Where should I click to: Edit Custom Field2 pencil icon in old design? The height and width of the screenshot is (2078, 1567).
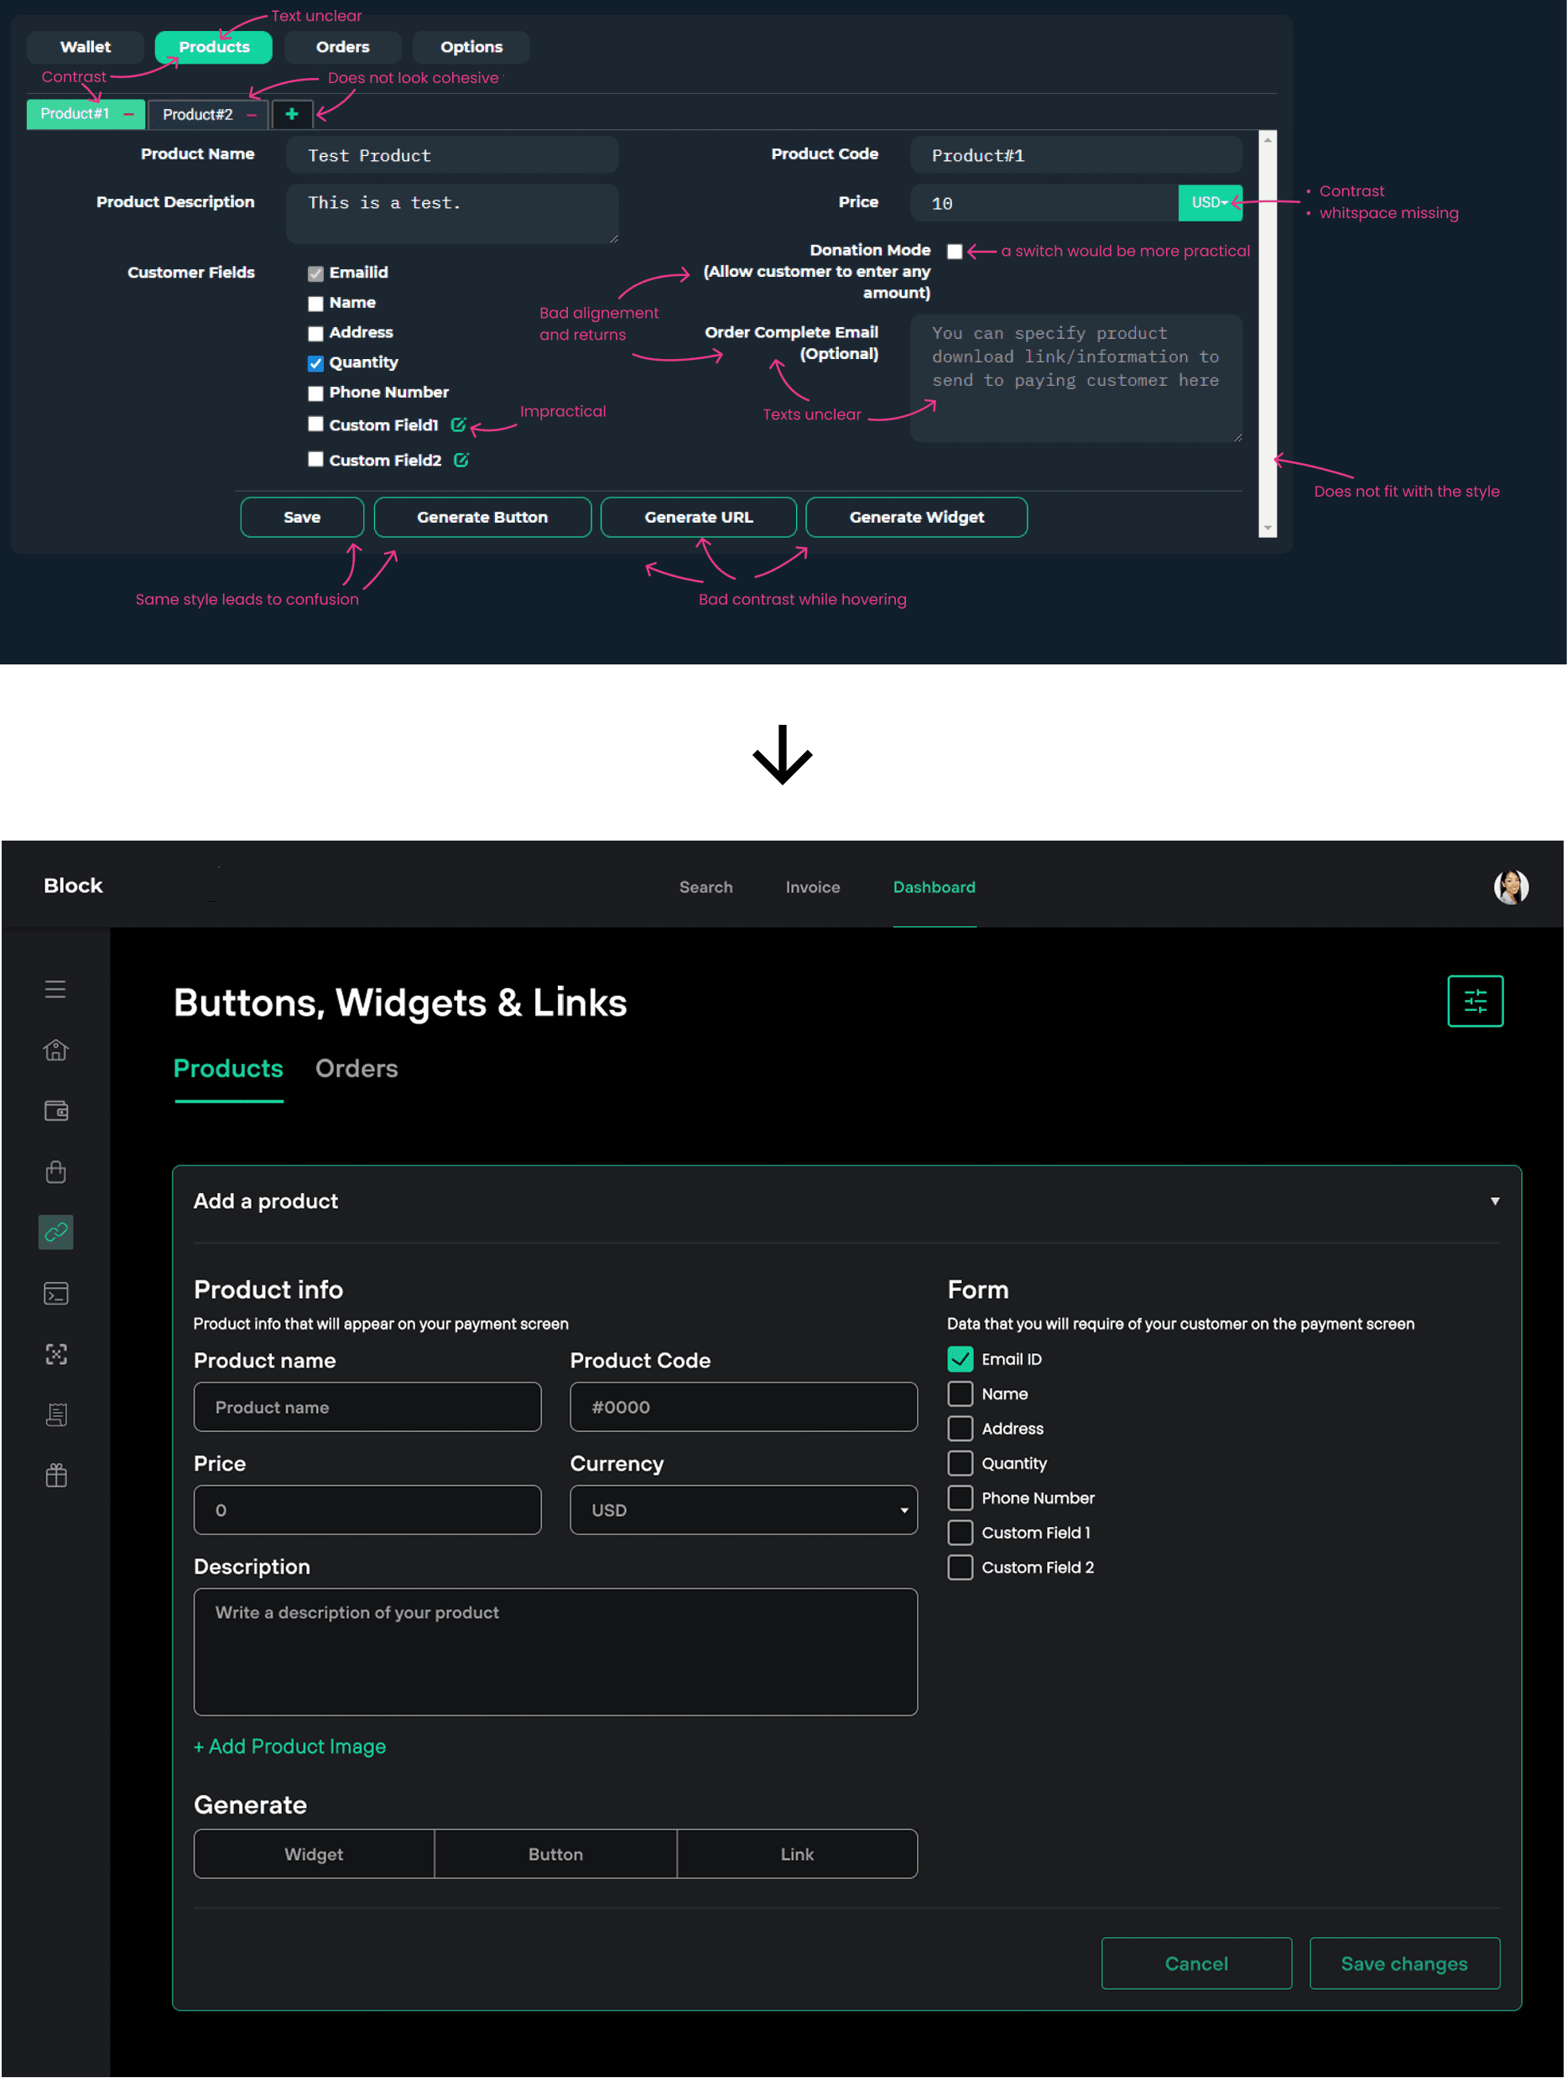461,461
